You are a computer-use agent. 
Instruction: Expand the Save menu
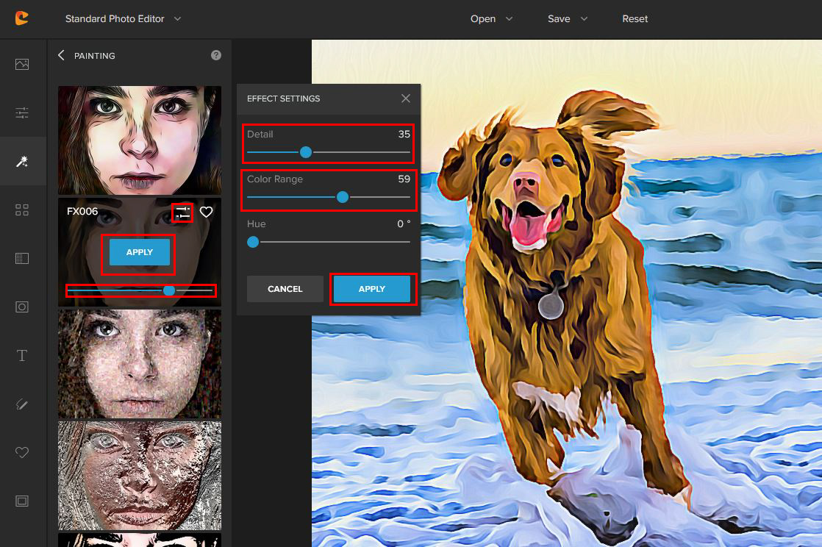point(568,18)
